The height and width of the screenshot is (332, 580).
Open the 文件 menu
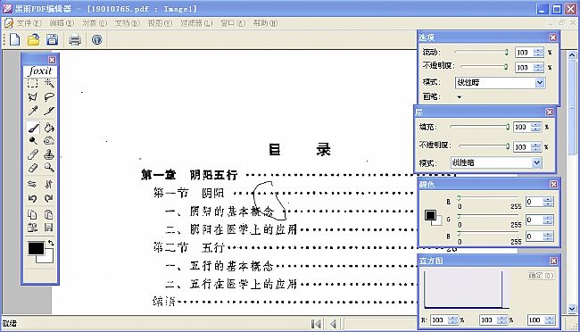pyautogui.click(x=29, y=23)
